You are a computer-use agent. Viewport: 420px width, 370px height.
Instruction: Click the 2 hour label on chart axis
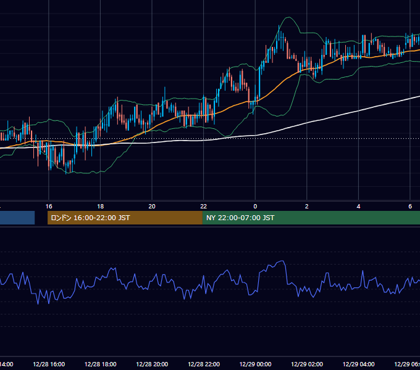(307, 207)
